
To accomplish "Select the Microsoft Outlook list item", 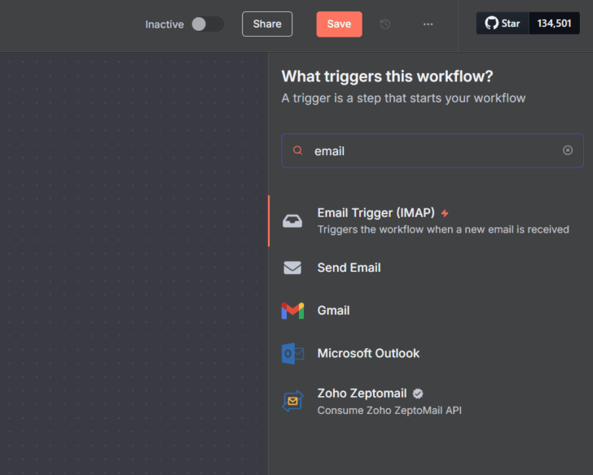I will click(x=368, y=354).
